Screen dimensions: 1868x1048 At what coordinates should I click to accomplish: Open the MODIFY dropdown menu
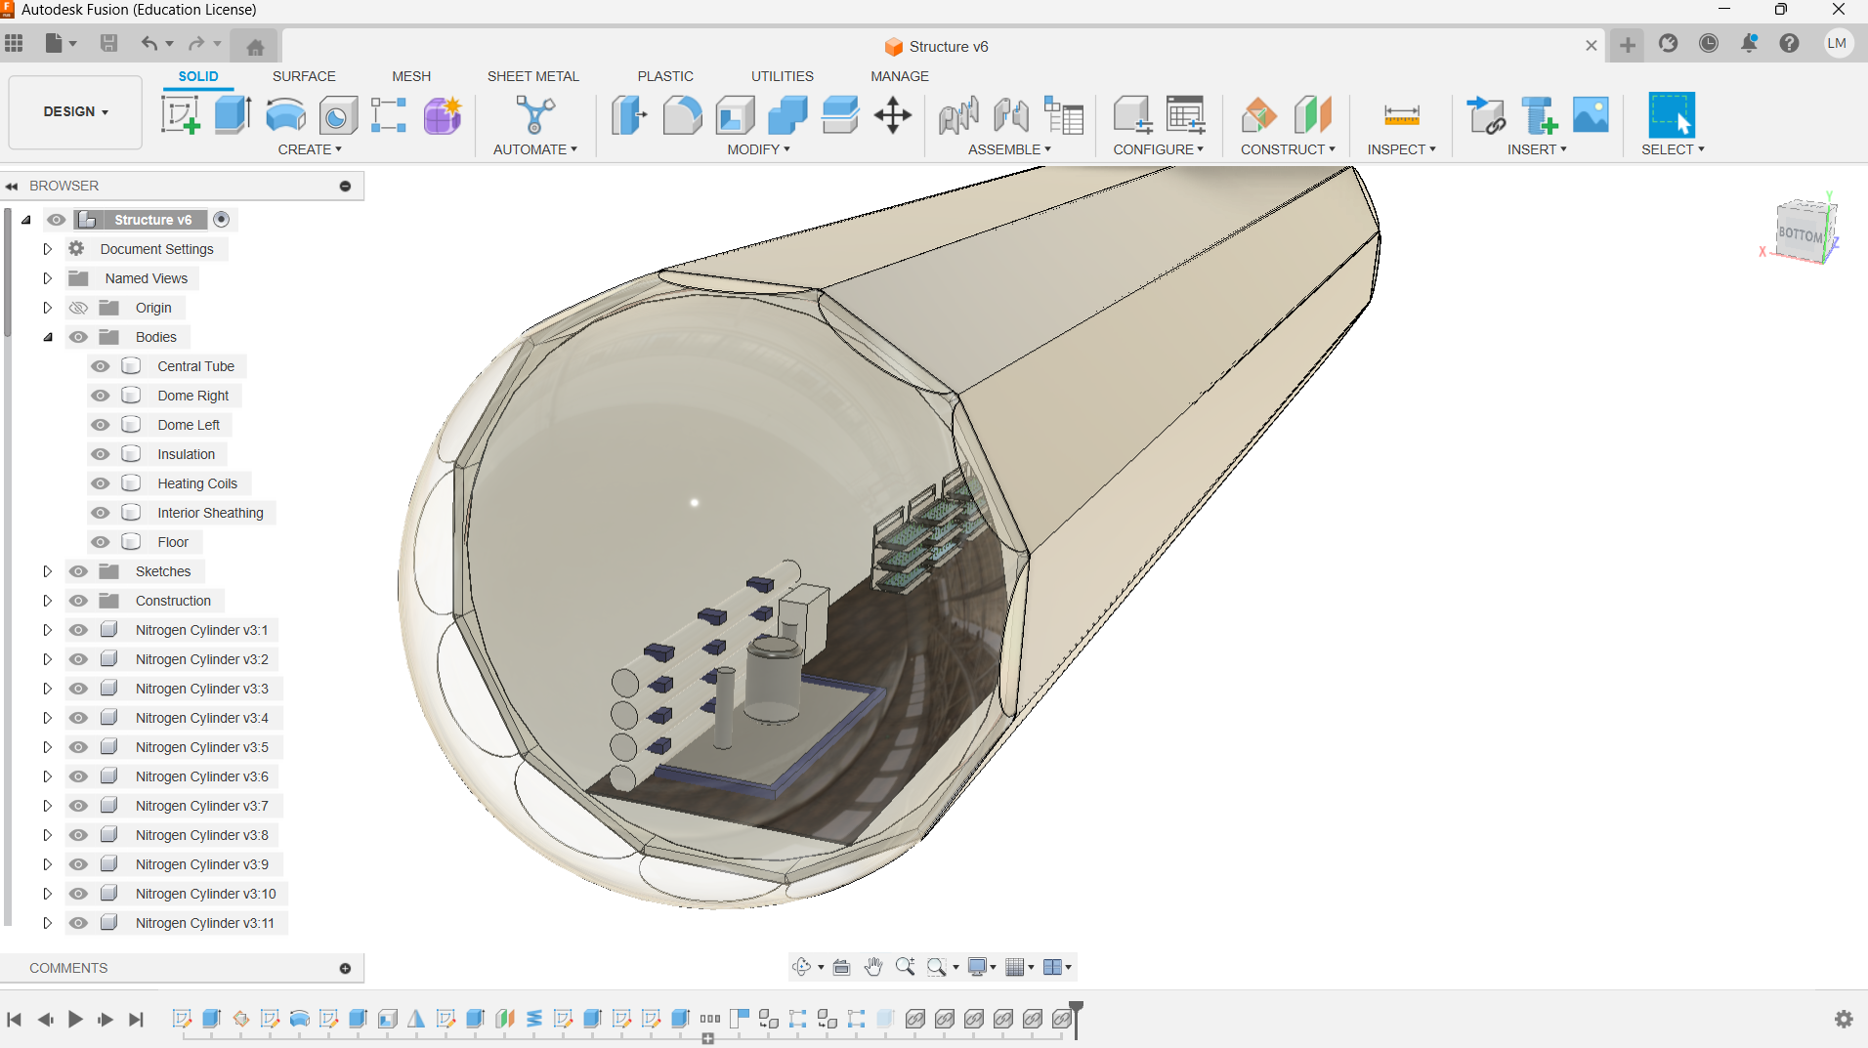758,149
